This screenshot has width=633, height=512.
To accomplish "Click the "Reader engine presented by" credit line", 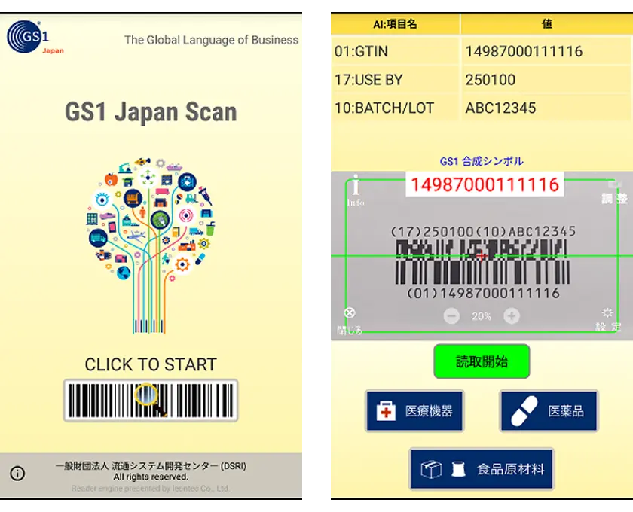I will point(151,489).
